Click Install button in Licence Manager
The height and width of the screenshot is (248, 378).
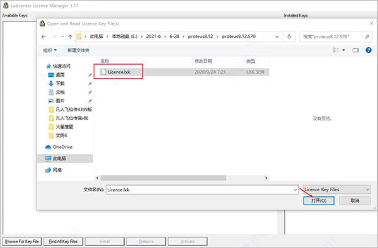(105, 241)
